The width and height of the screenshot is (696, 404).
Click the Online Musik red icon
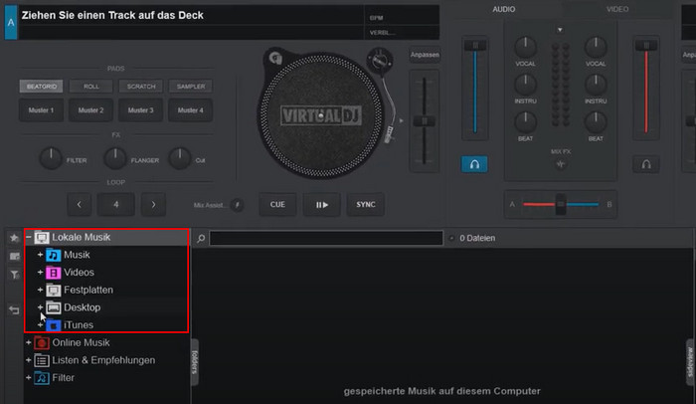coord(42,342)
